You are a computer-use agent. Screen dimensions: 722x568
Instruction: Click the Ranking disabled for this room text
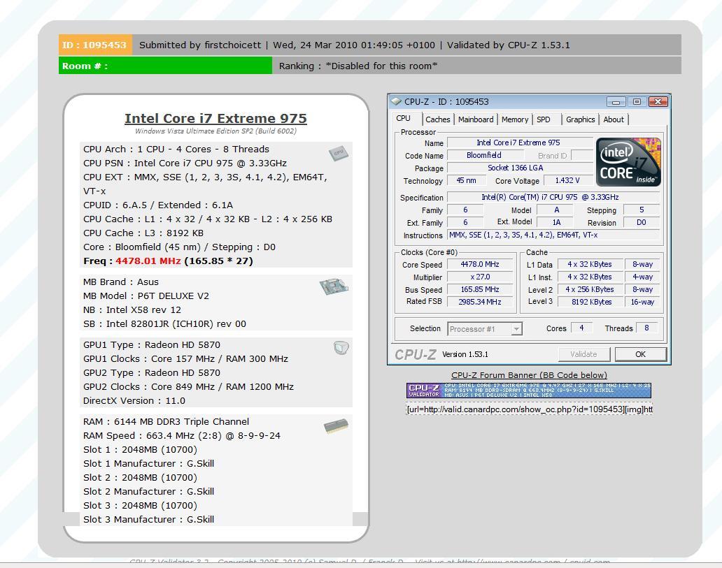pos(358,66)
